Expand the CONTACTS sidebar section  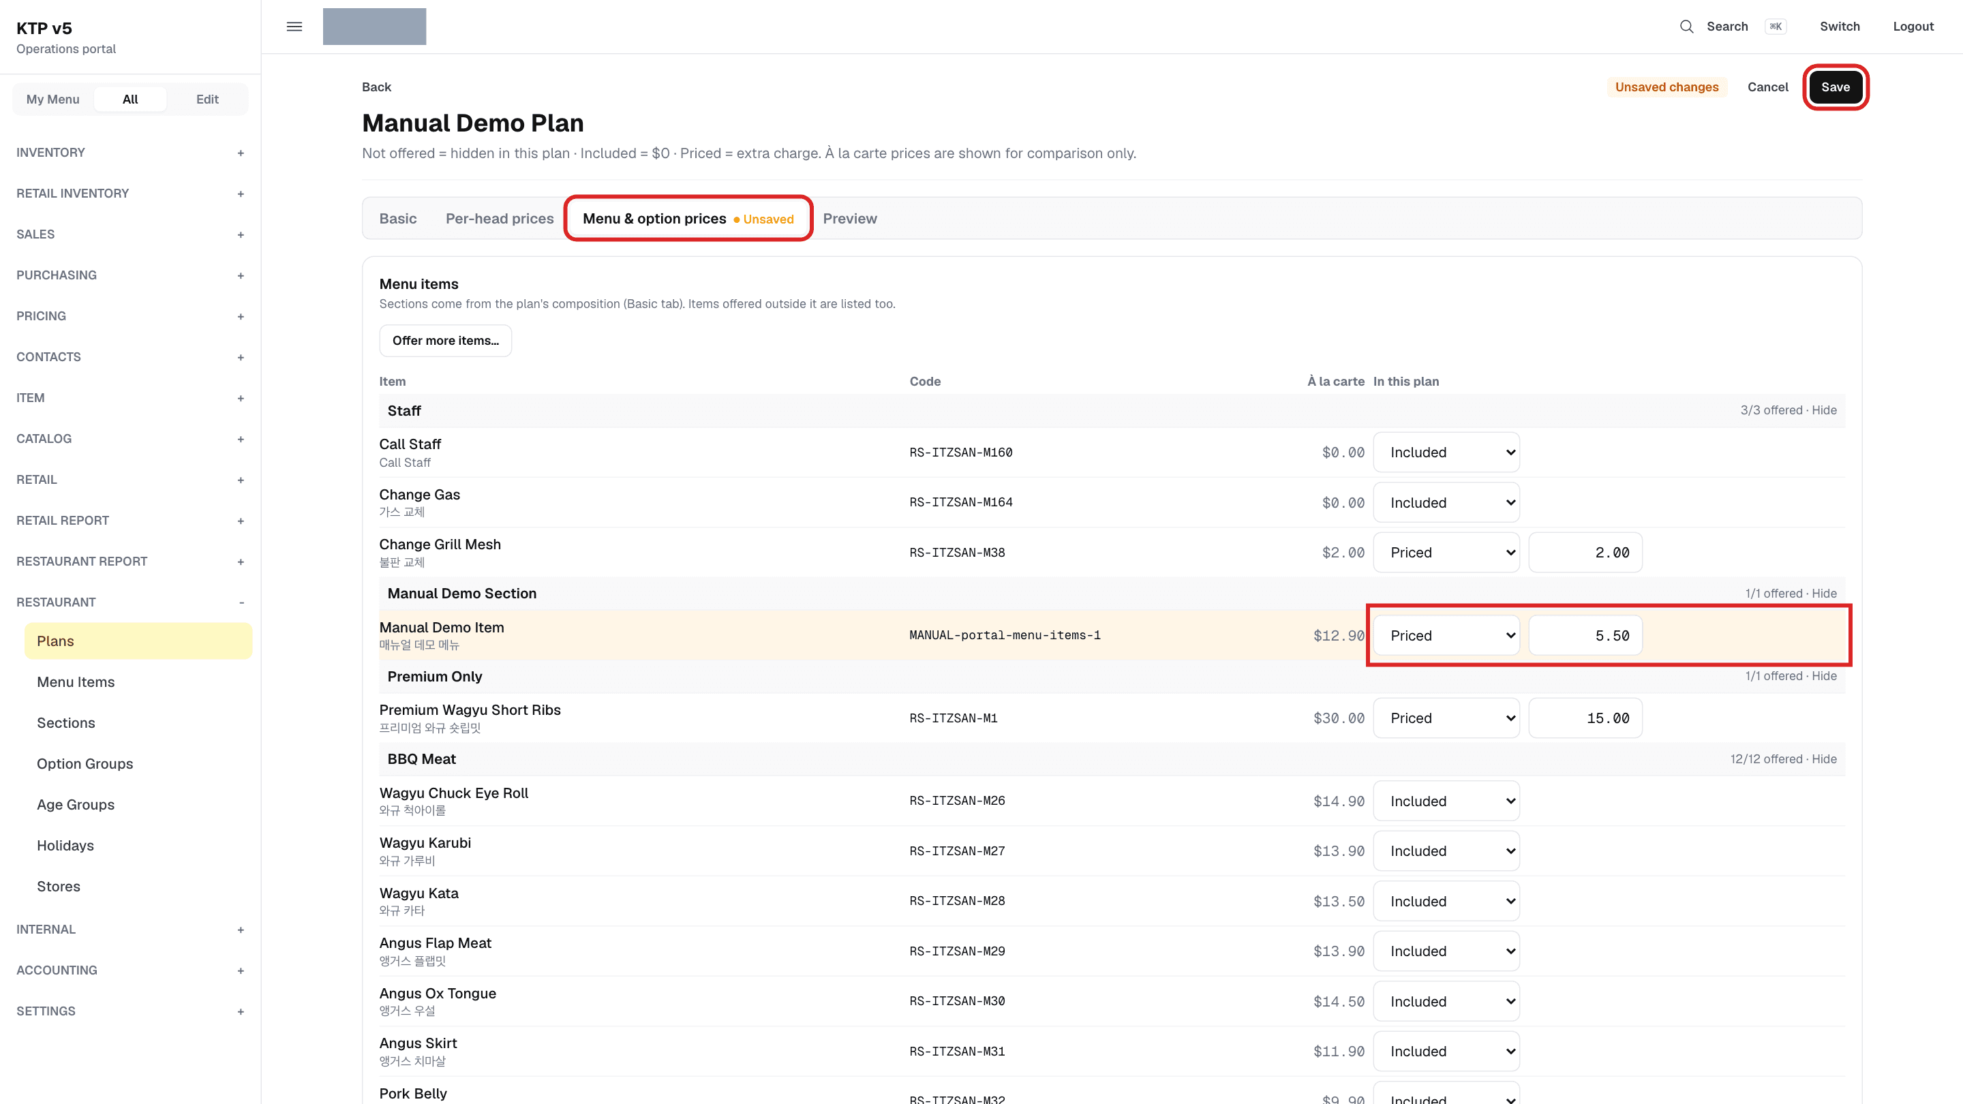(x=130, y=356)
